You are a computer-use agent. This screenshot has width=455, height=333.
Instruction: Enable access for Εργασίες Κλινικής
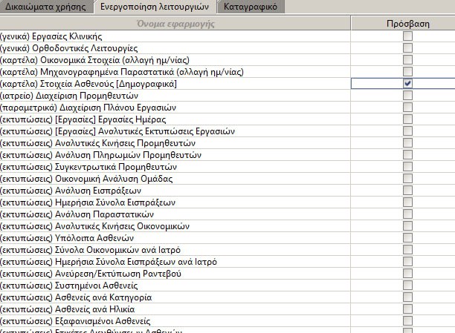(407, 36)
